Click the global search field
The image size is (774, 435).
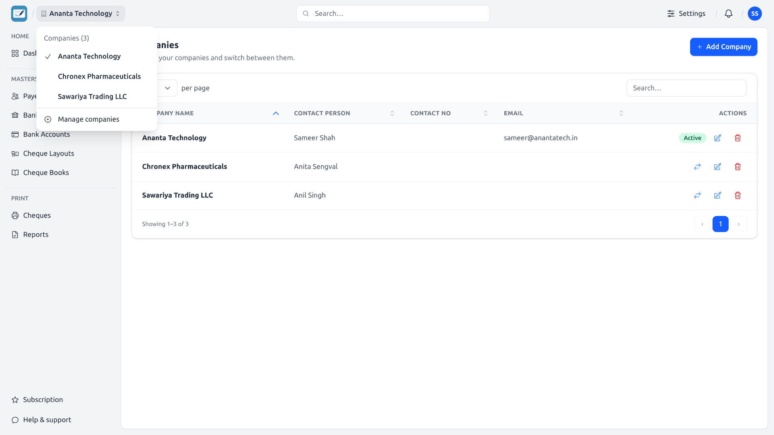pyautogui.click(x=393, y=14)
